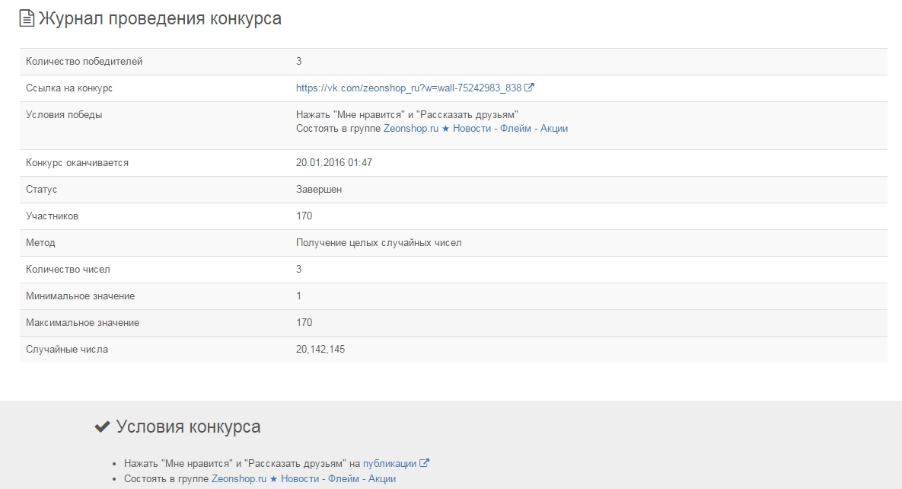
Task: Select the status value "Завершен"
Action: click(319, 190)
